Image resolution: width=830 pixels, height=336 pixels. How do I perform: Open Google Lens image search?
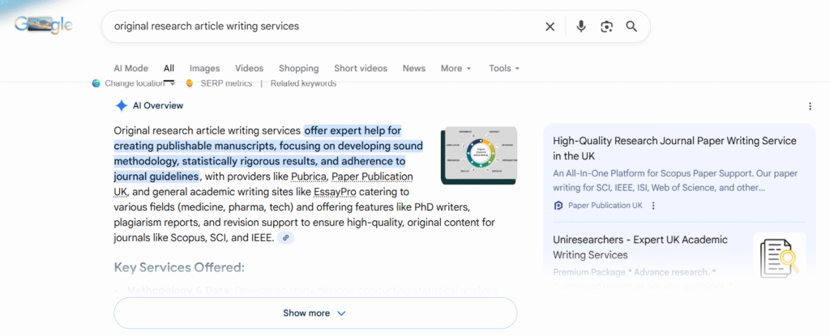click(x=606, y=27)
